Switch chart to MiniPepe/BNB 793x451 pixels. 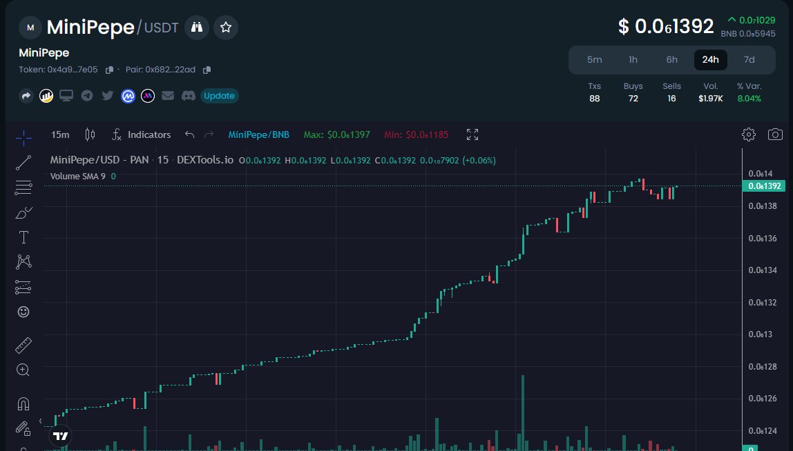(x=258, y=135)
